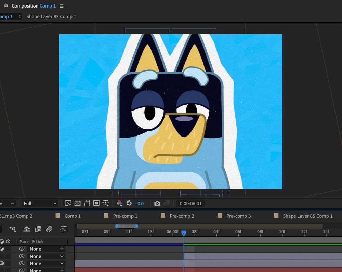Click the Region of Interest icon

pos(96,203)
